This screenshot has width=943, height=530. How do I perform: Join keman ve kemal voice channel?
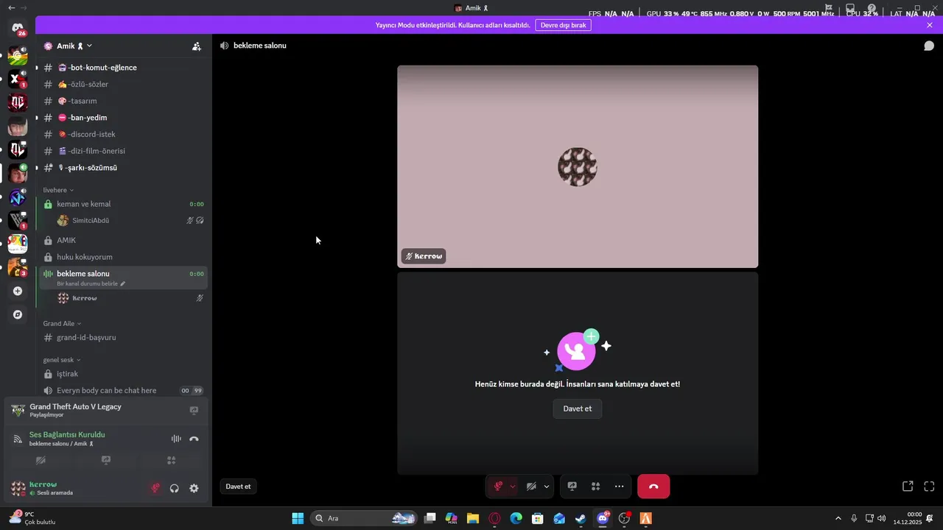click(123, 204)
